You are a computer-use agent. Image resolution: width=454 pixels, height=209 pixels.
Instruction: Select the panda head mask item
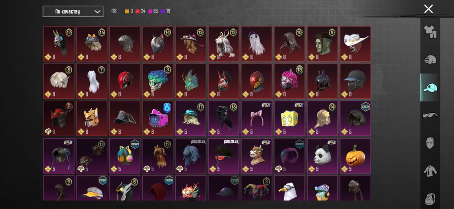[x=322, y=156]
